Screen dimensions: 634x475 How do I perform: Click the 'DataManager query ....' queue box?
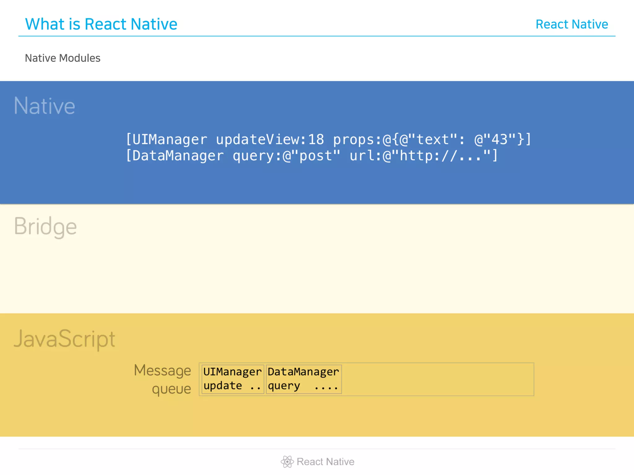tap(303, 379)
